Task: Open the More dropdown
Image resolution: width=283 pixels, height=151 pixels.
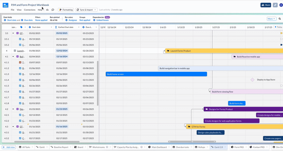Action: point(271,19)
